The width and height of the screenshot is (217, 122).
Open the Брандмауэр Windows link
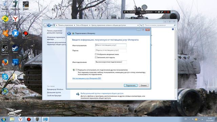tap(55, 89)
